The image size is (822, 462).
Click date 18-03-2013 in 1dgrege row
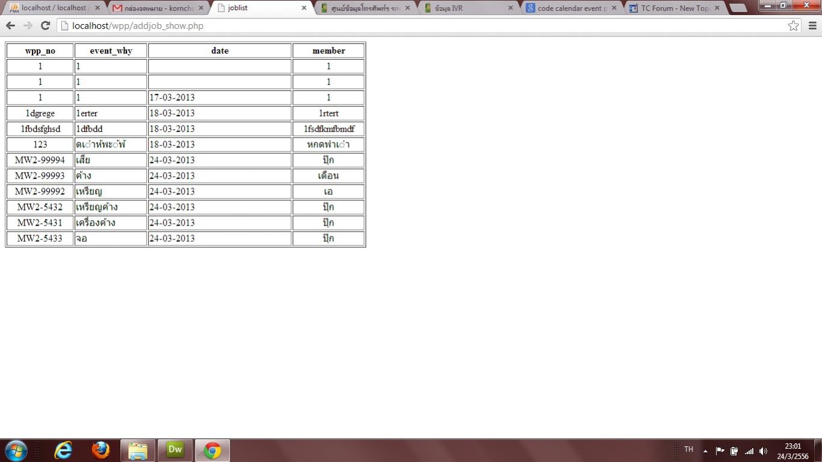(220, 113)
